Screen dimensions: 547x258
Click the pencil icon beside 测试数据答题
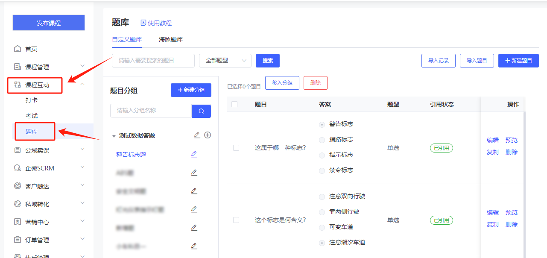[x=197, y=135]
